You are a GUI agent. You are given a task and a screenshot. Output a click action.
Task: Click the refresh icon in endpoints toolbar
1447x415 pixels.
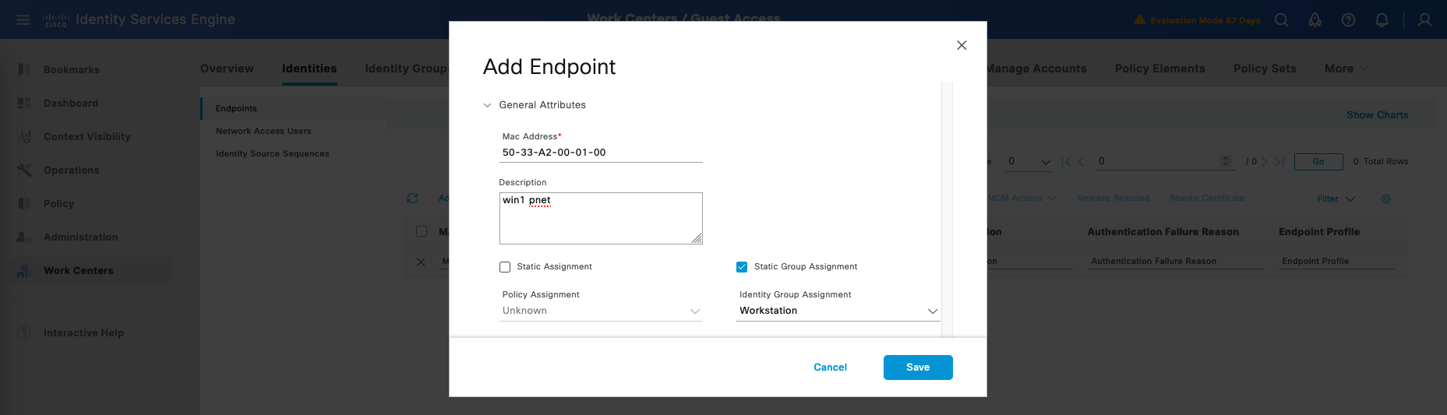412,199
